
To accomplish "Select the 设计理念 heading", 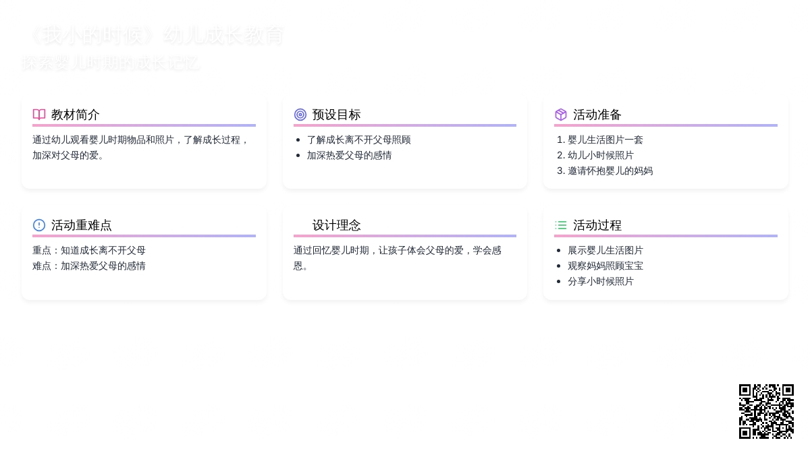I will coord(336,225).
